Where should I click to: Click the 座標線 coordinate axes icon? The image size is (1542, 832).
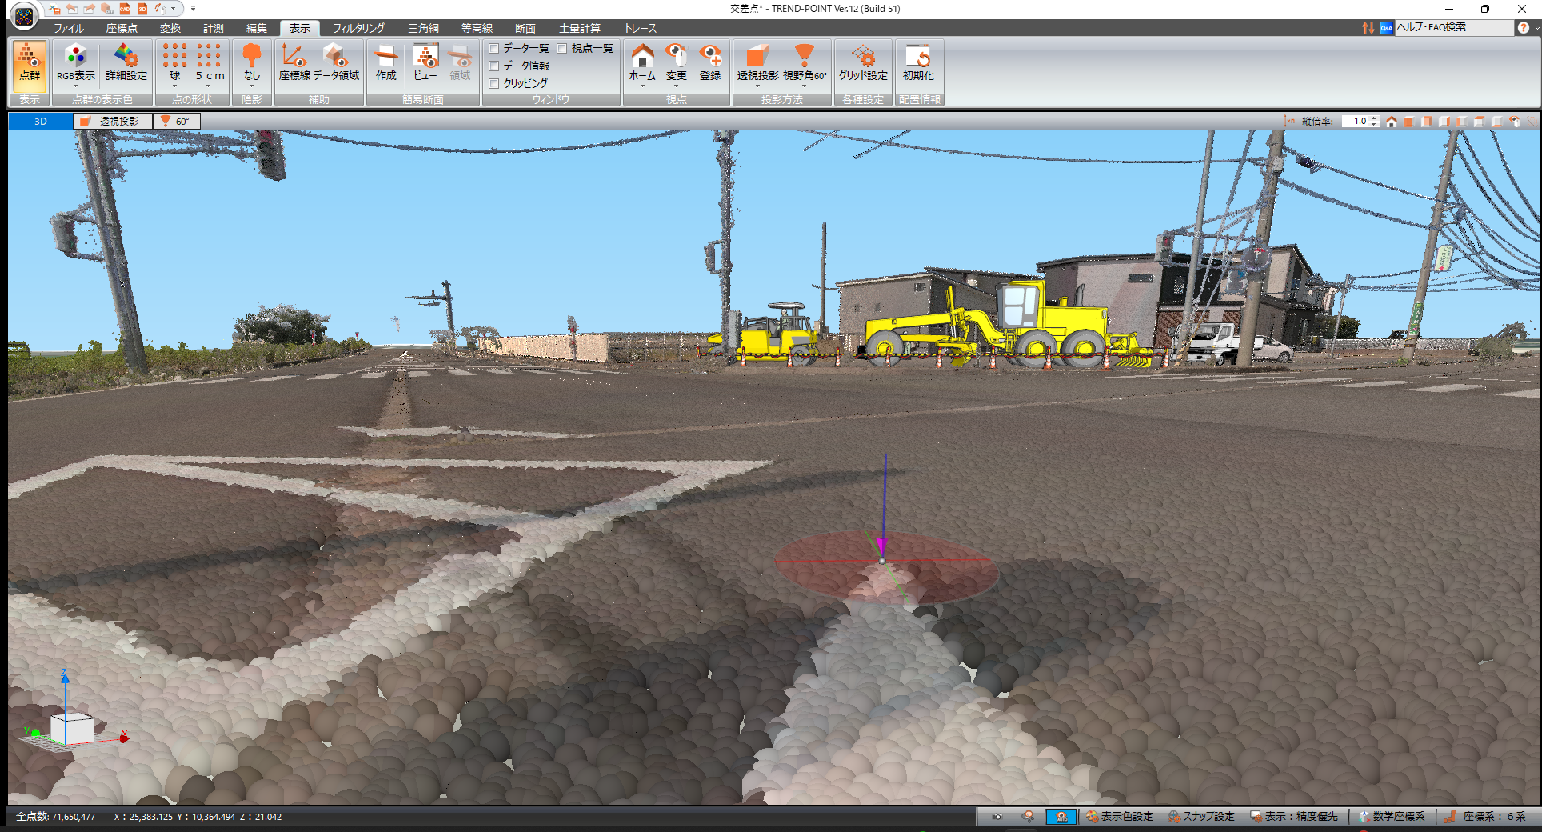[x=294, y=63]
